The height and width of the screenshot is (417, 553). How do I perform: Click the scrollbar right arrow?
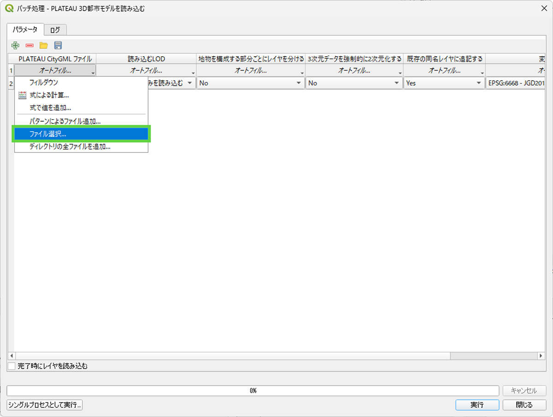pos(541,356)
